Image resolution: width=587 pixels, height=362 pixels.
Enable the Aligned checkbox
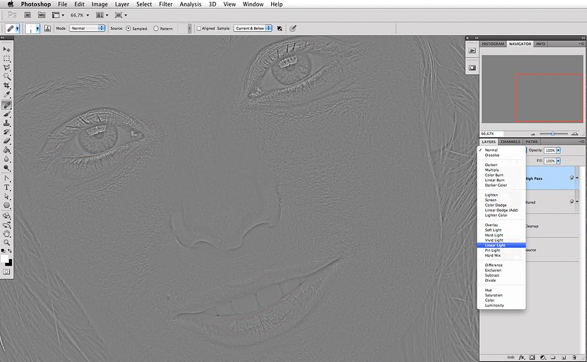(199, 28)
